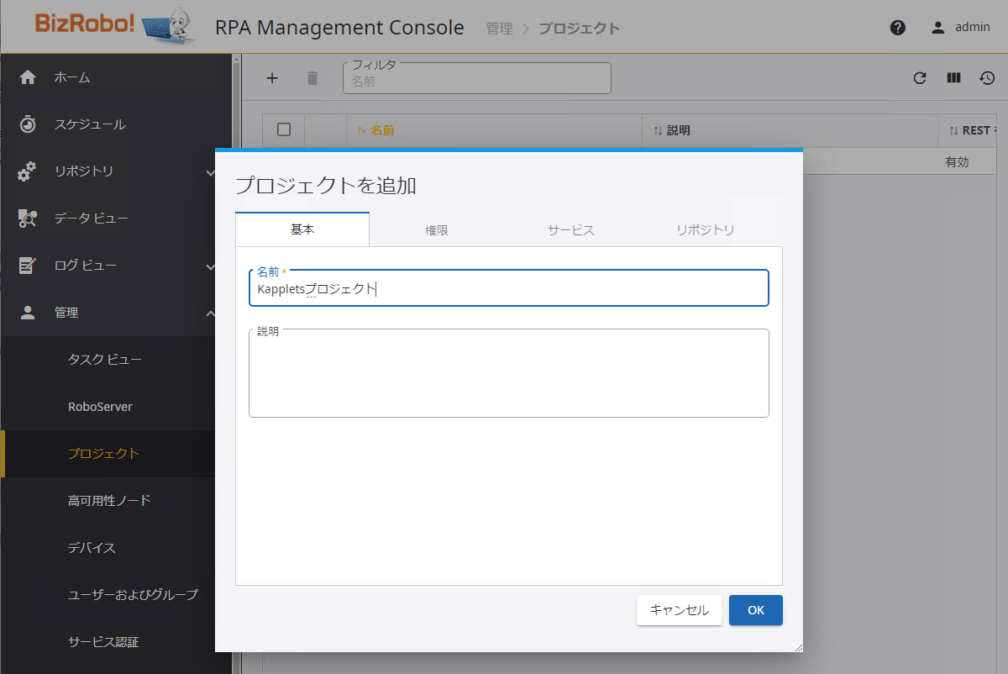Open 高可用性ノード in the sidebar
Viewport: 1008px width, 674px height.
click(109, 501)
